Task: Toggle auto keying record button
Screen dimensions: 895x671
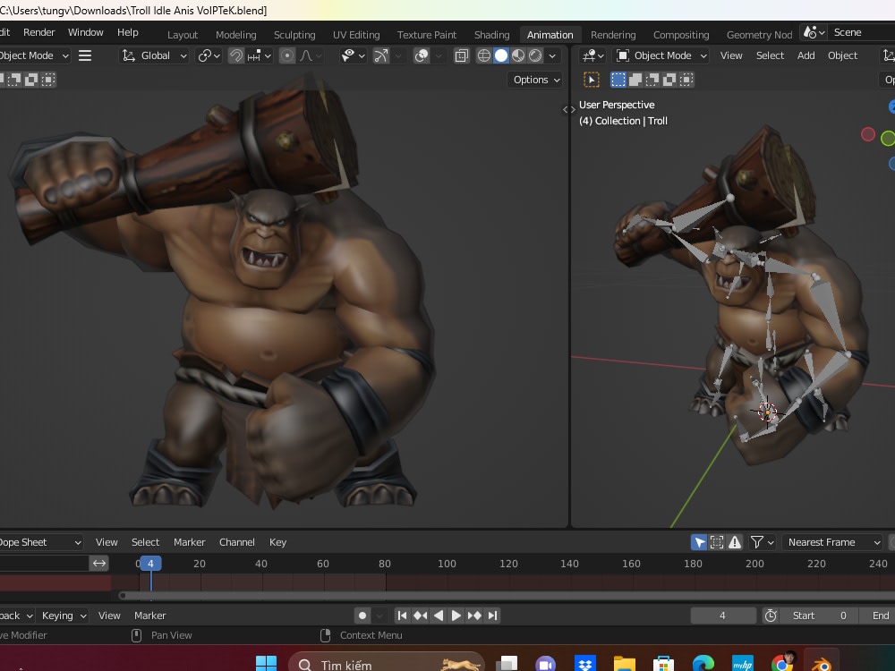Action: pos(362,616)
